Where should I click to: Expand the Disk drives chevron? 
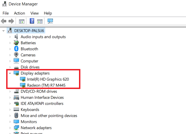(x=10, y=67)
